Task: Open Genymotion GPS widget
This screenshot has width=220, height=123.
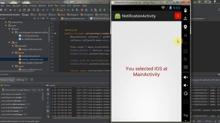Action: tap(185, 18)
